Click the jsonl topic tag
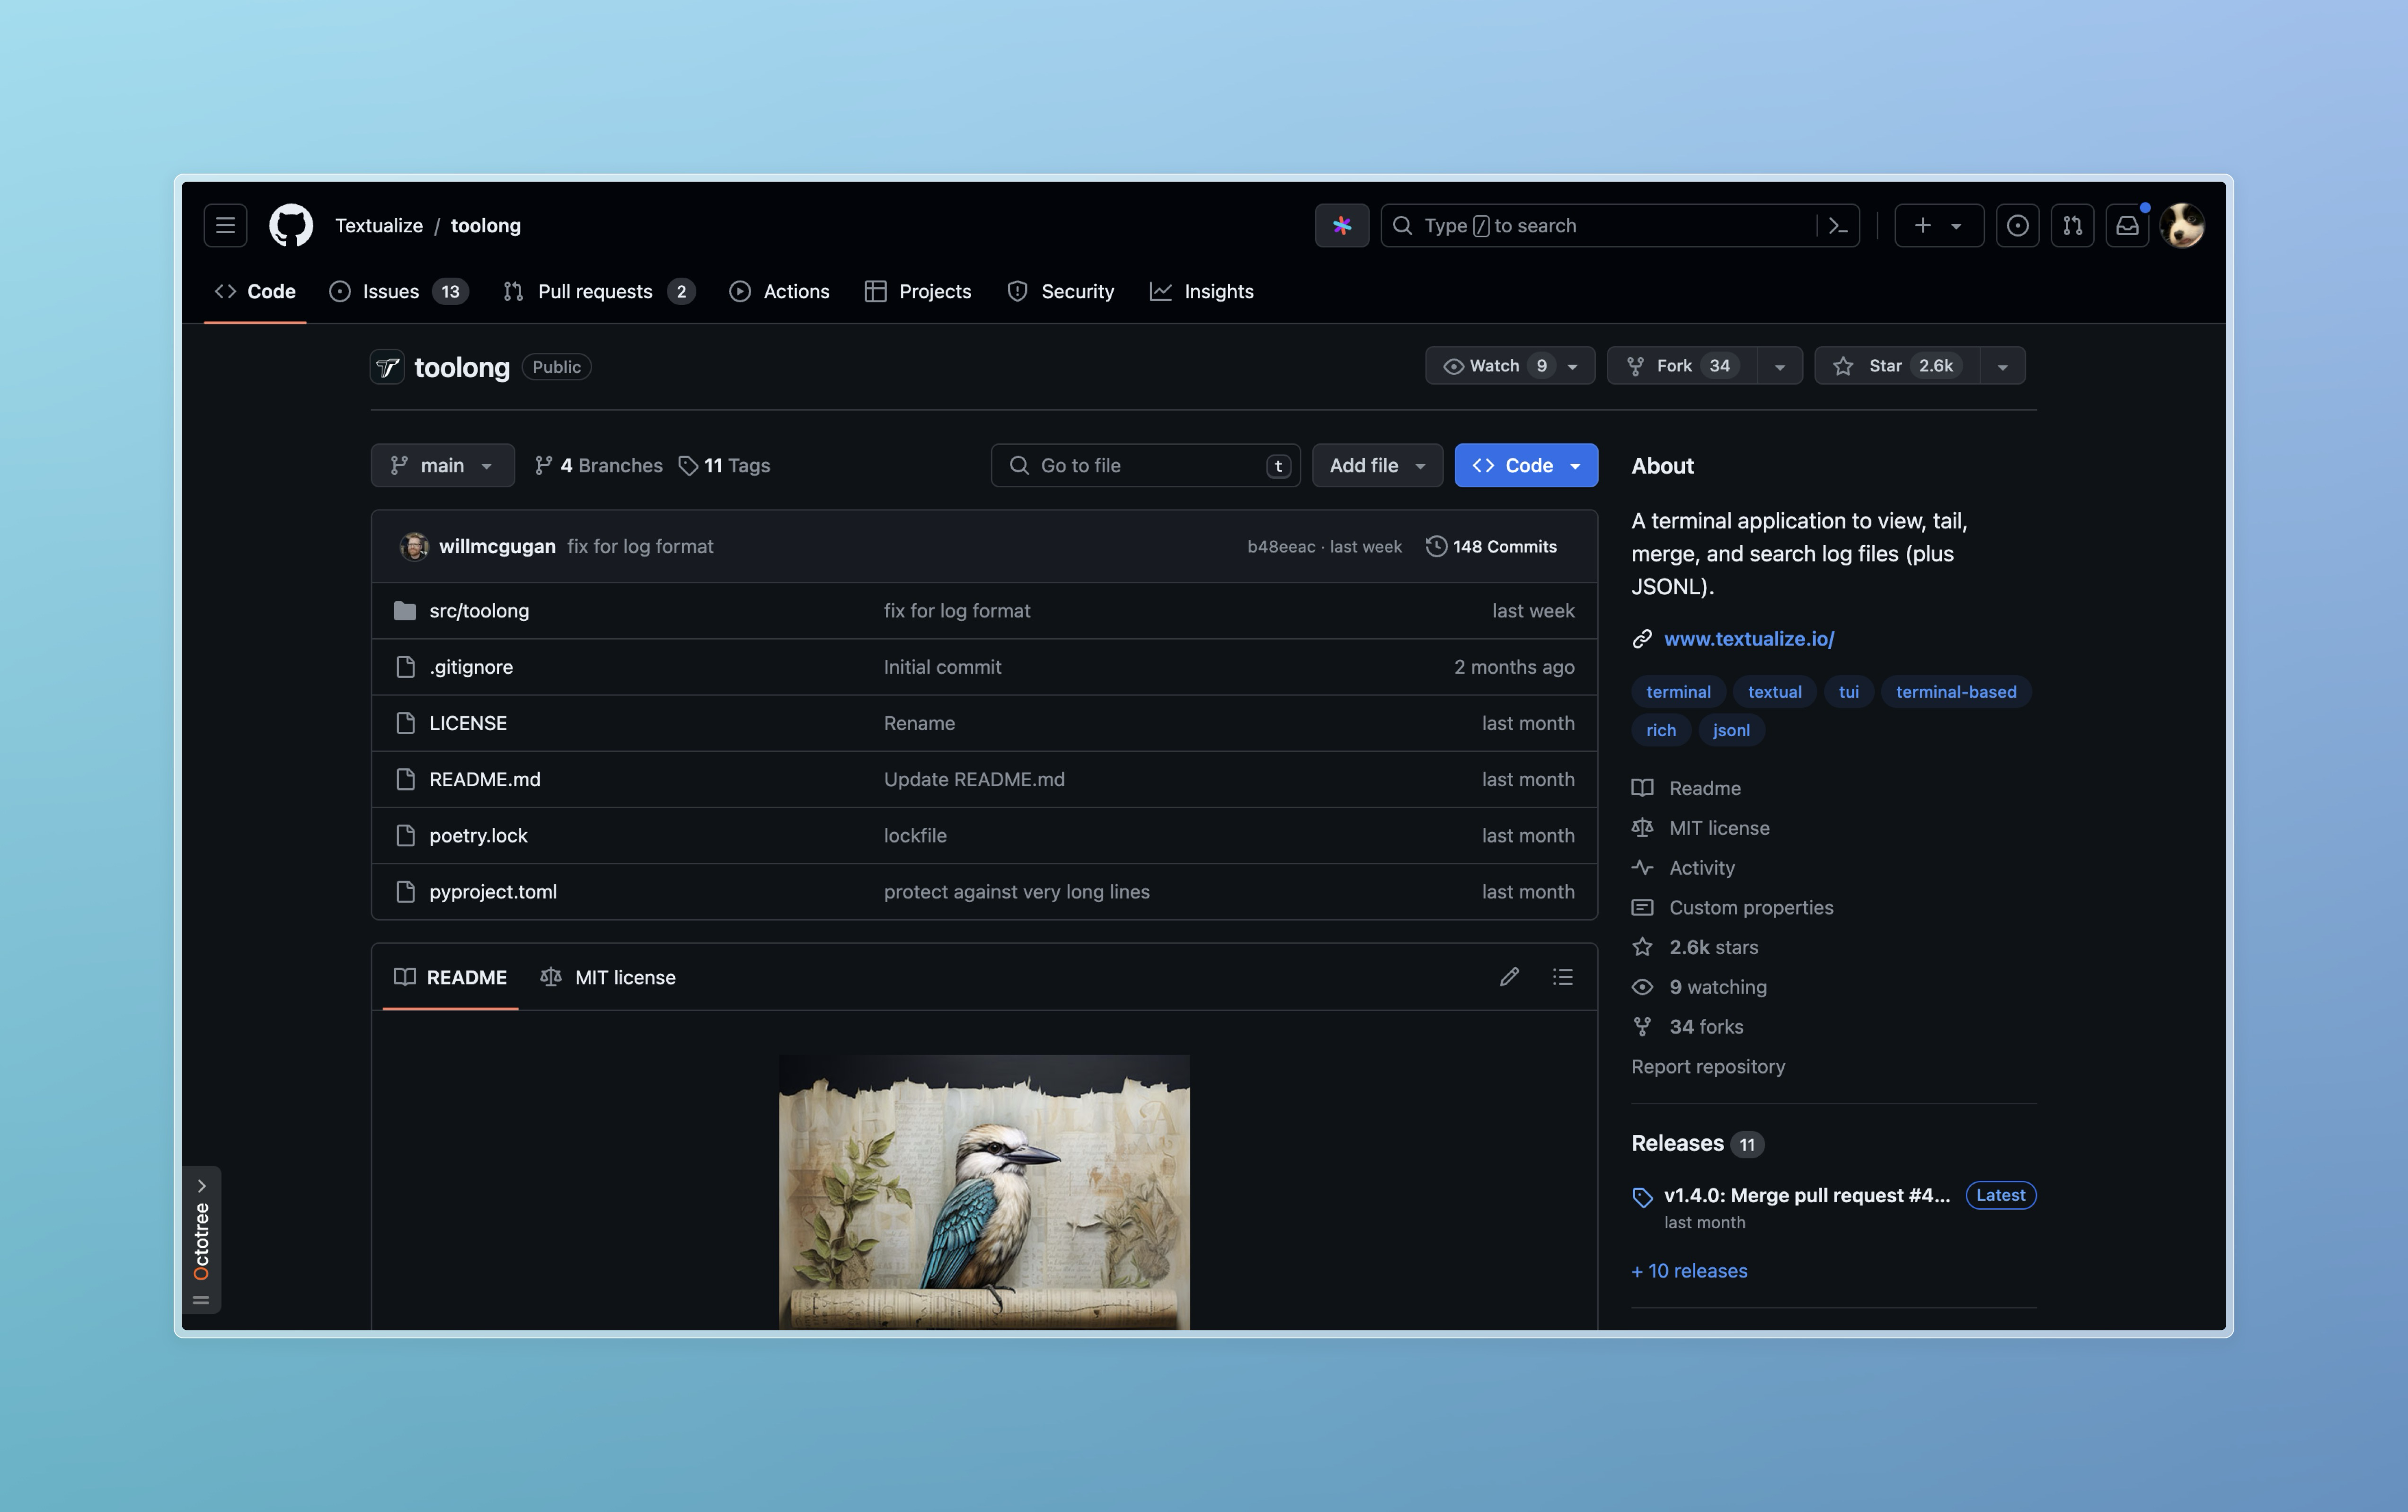This screenshot has height=1512, width=2408. pos(1731,730)
